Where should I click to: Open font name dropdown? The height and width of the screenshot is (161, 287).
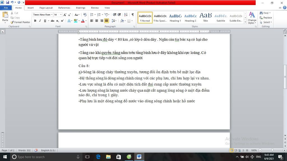(x=52, y=15)
